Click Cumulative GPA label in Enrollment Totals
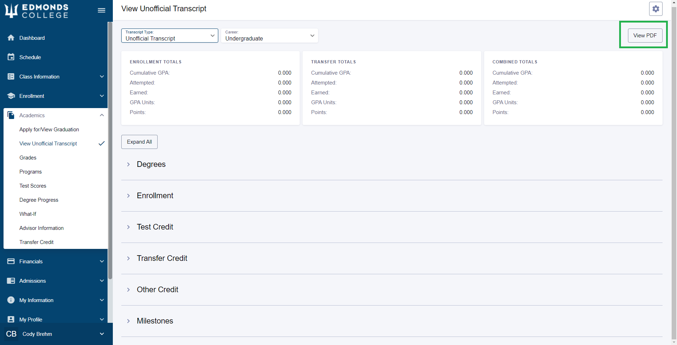The width and height of the screenshot is (677, 345). click(x=150, y=73)
